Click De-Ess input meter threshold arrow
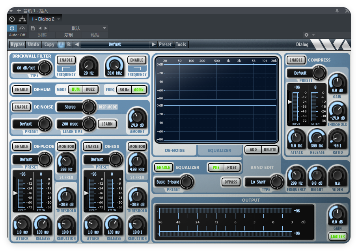358x251 pixels. click(x=86, y=193)
